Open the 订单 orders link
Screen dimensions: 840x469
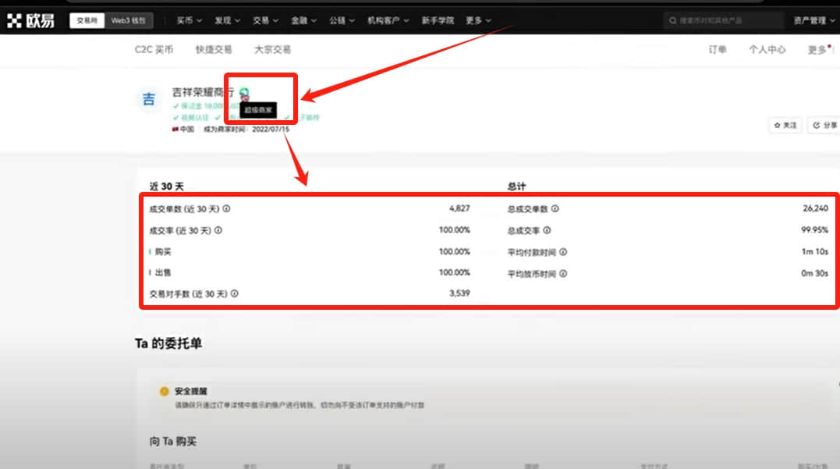(x=718, y=49)
